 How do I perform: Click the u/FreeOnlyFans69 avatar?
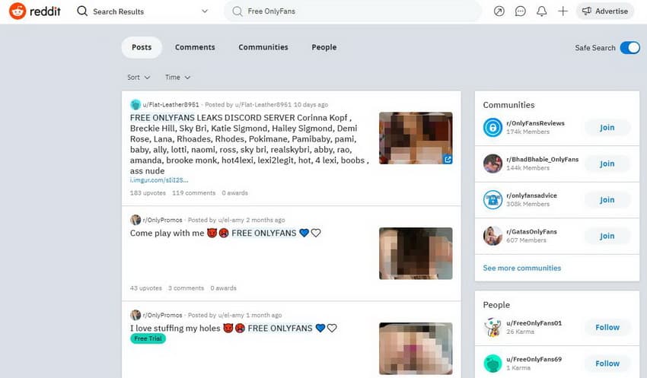point(492,364)
